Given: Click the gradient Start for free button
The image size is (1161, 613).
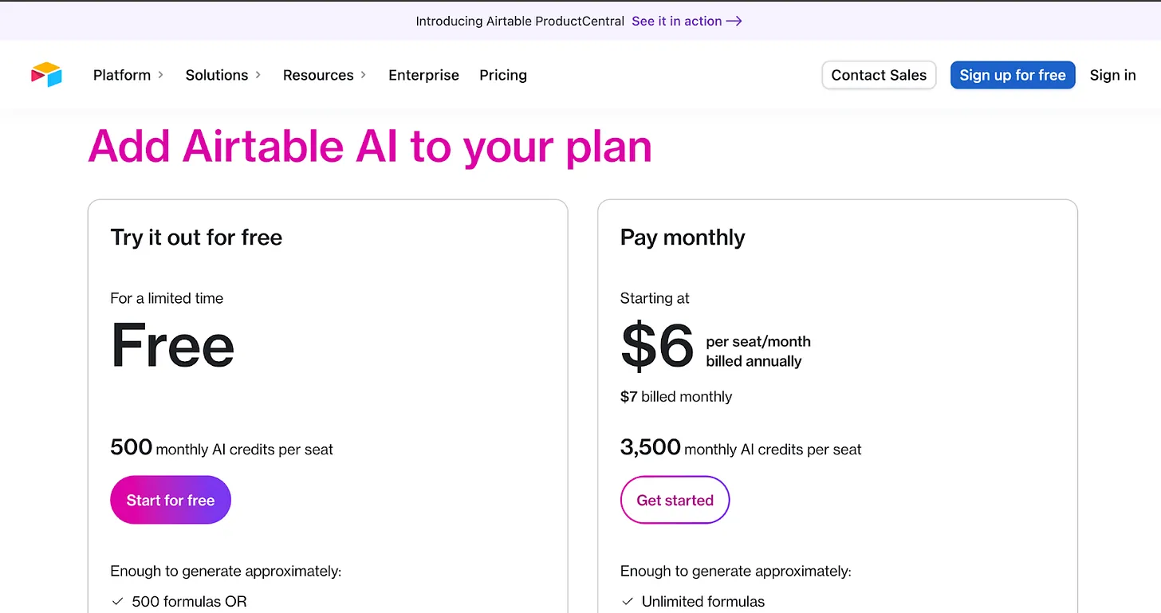Looking at the screenshot, I should (x=171, y=500).
